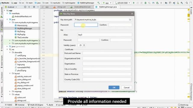This screenshot has height=108, width=193.
Task: Collapse the drawable folder
Action: (x=10, y=52)
